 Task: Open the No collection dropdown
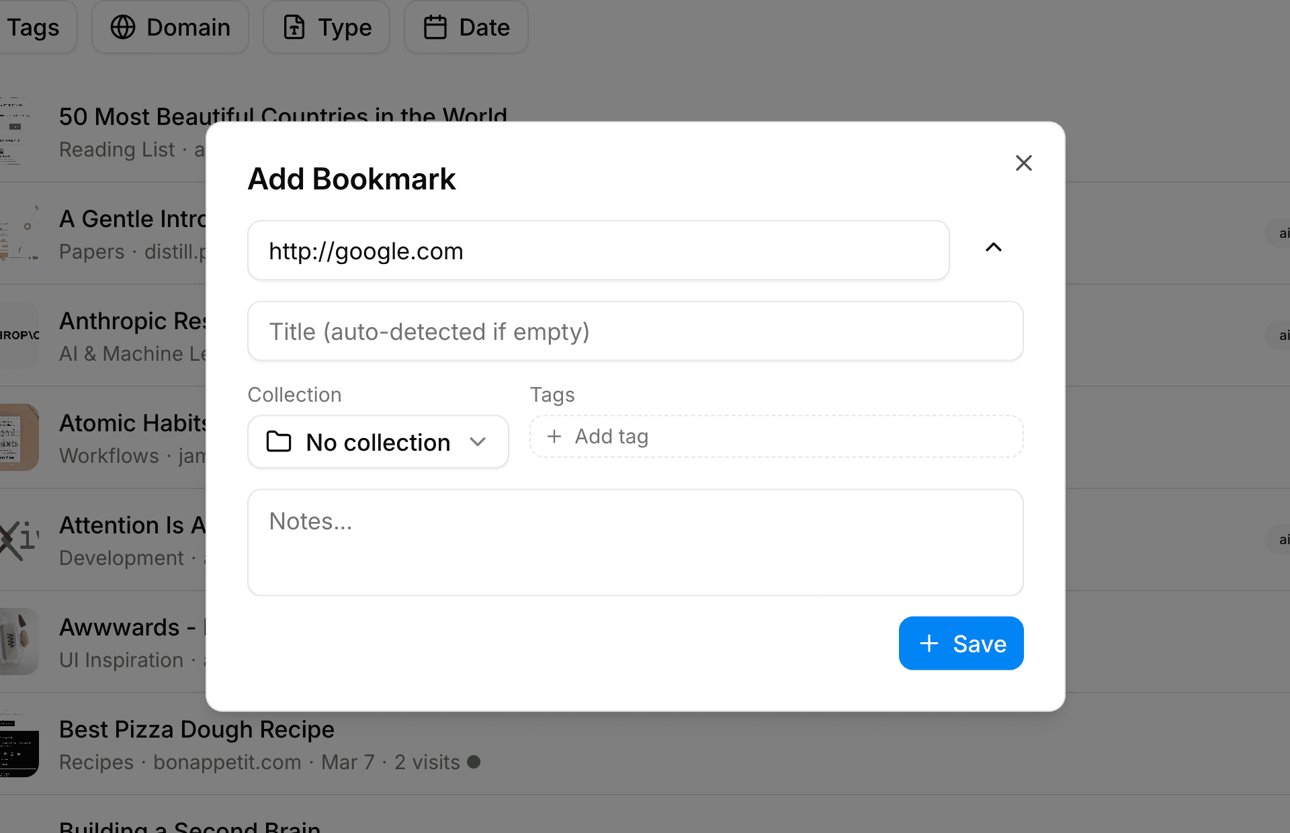[378, 442]
